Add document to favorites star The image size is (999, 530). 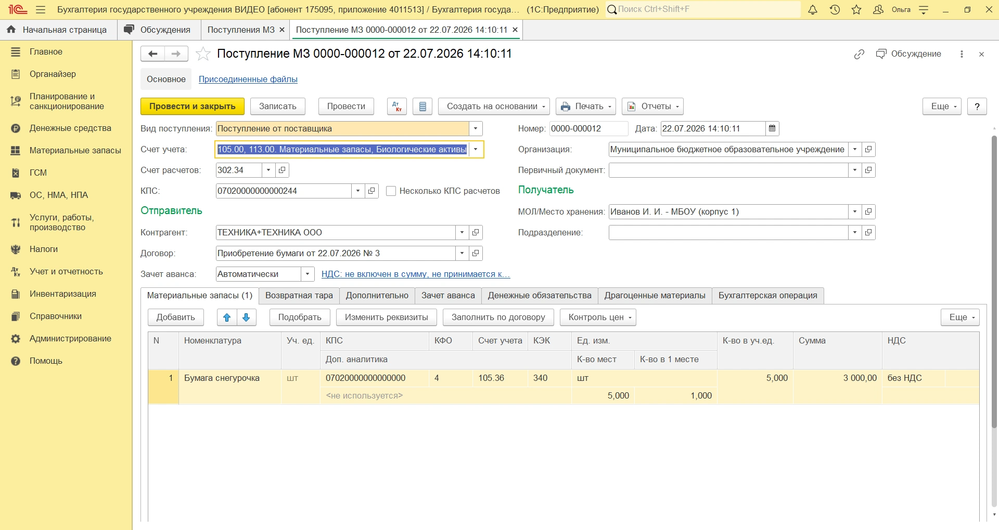point(203,54)
